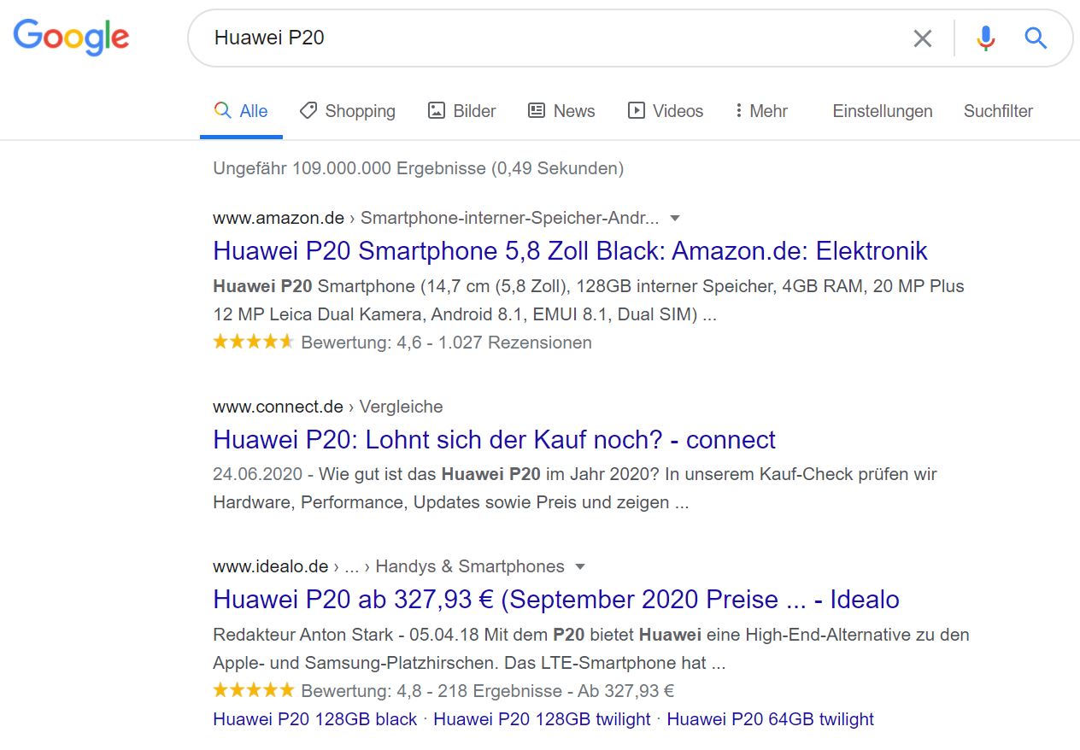Click the blue magnifier search button
1080x750 pixels.
tap(1036, 38)
